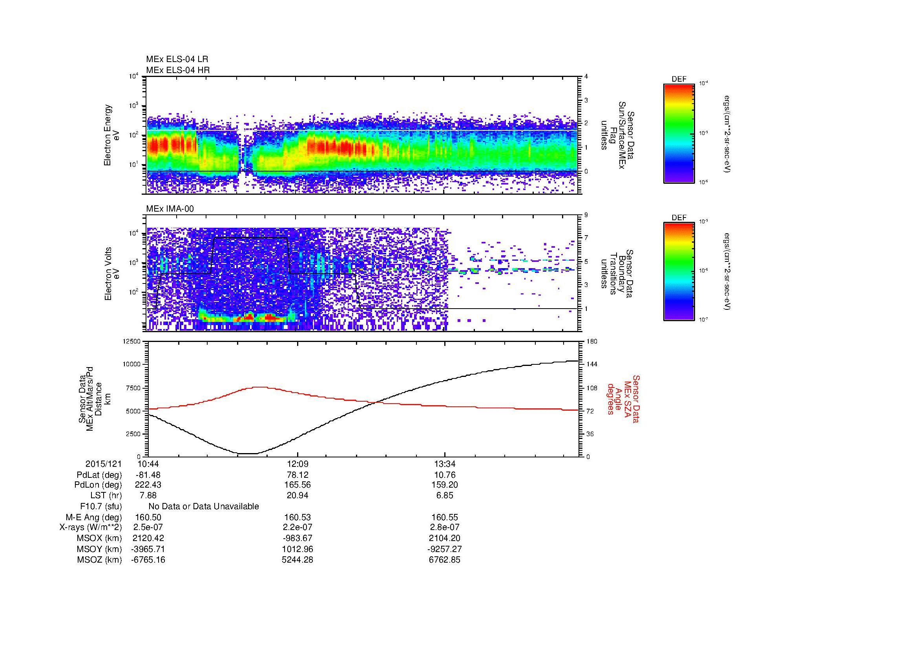Click the red 'Sensor Data MEx SZA Angle' label
The width and height of the screenshot is (918, 649).
(x=623, y=399)
